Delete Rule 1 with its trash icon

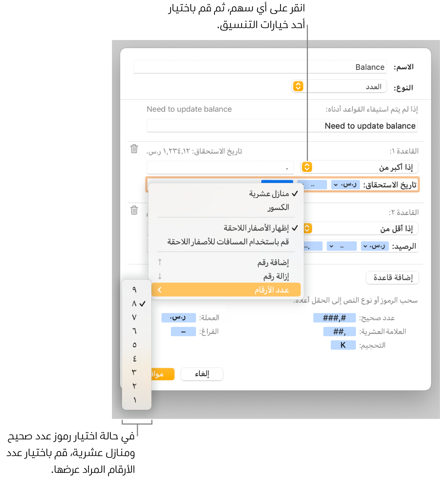point(134,149)
